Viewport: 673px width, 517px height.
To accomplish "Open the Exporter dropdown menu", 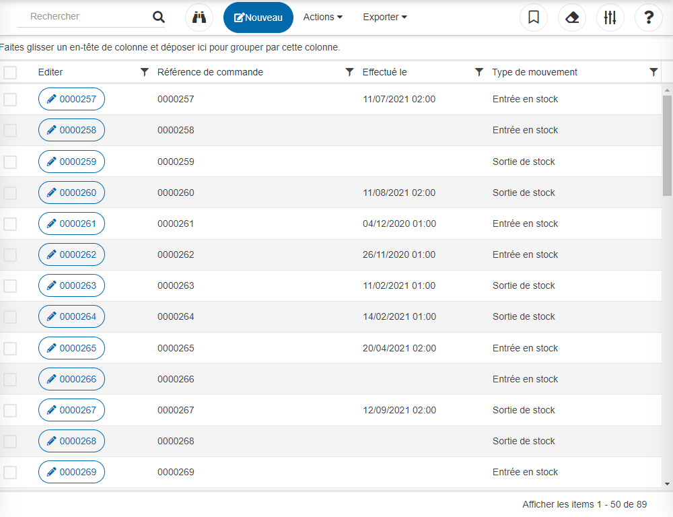I will (x=384, y=18).
